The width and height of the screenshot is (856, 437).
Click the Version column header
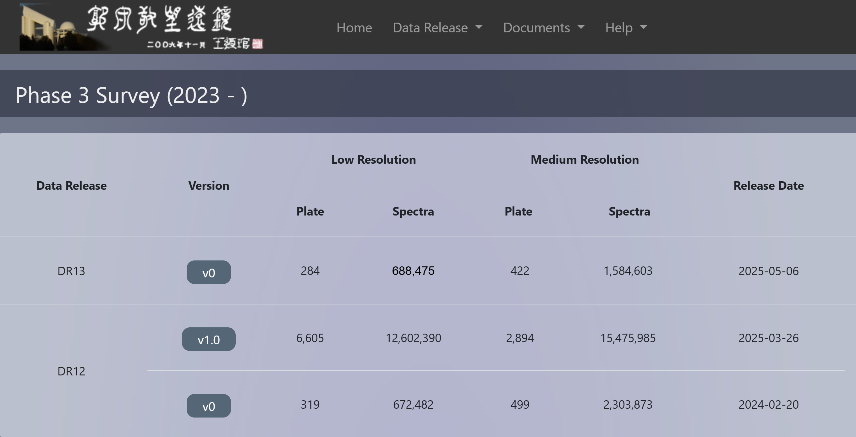(x=209, y=185)
